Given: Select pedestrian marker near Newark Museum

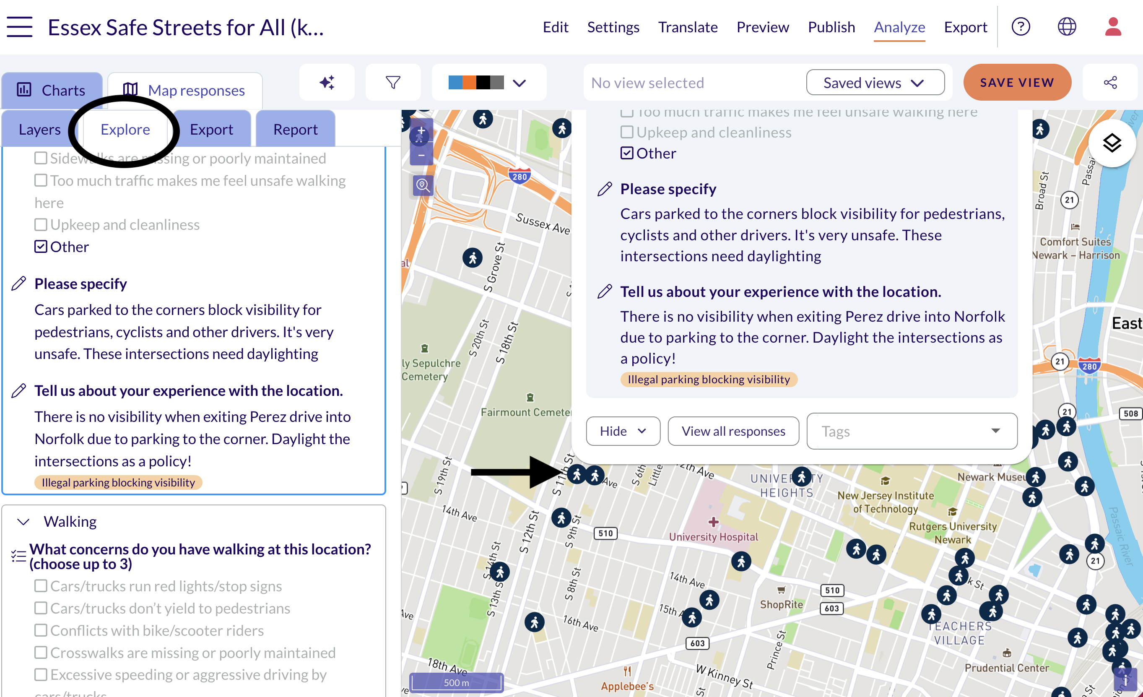Looking at the screenshot, I should [x=1035, y=476].
